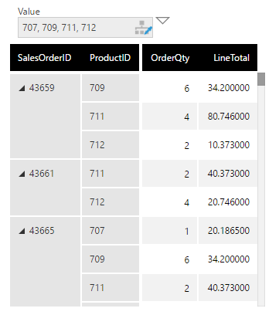Select ProductID 712 under order 43661

[111, 202]
